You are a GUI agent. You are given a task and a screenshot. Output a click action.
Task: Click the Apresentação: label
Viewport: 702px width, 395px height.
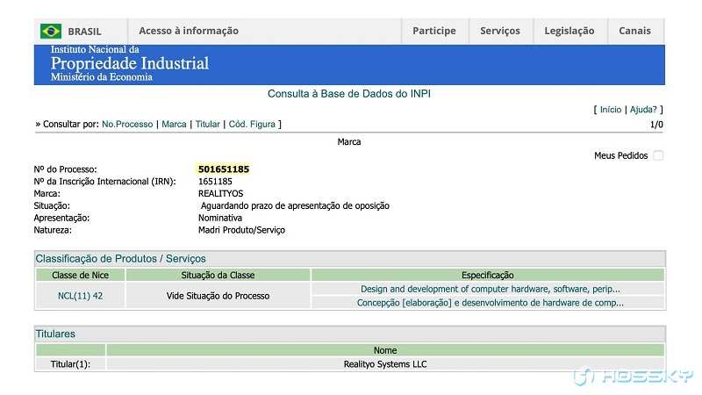[x=61, y=218]
